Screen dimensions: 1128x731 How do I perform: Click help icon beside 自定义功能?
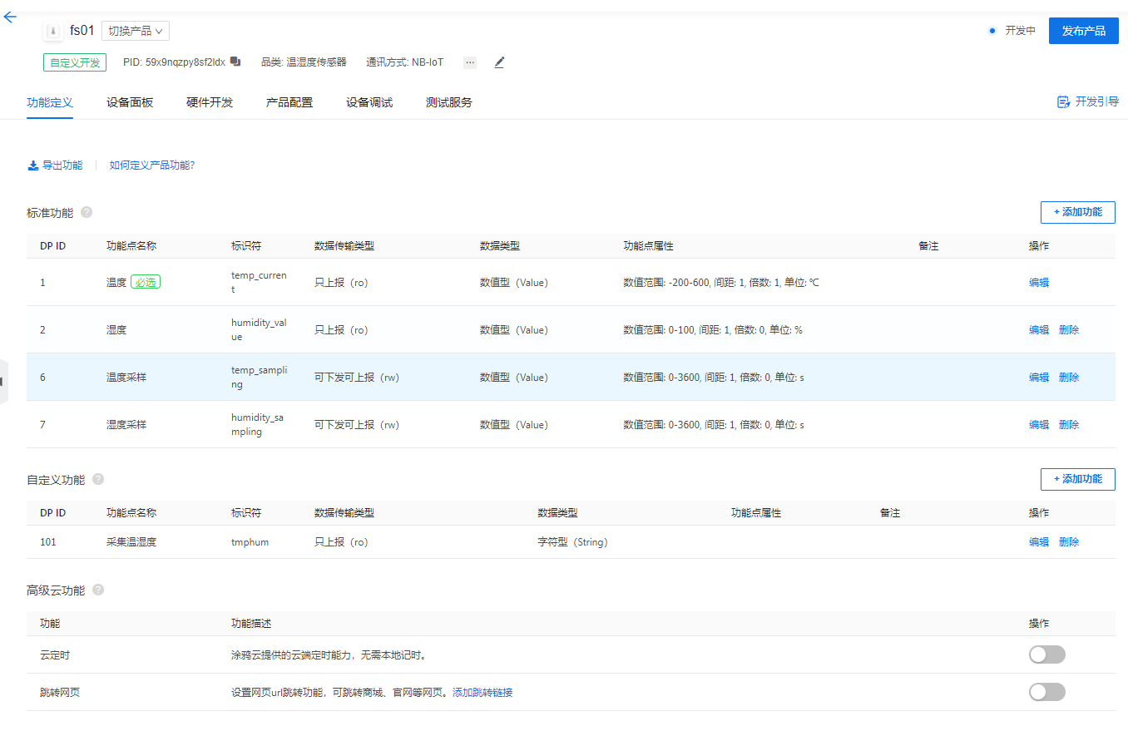98,479
